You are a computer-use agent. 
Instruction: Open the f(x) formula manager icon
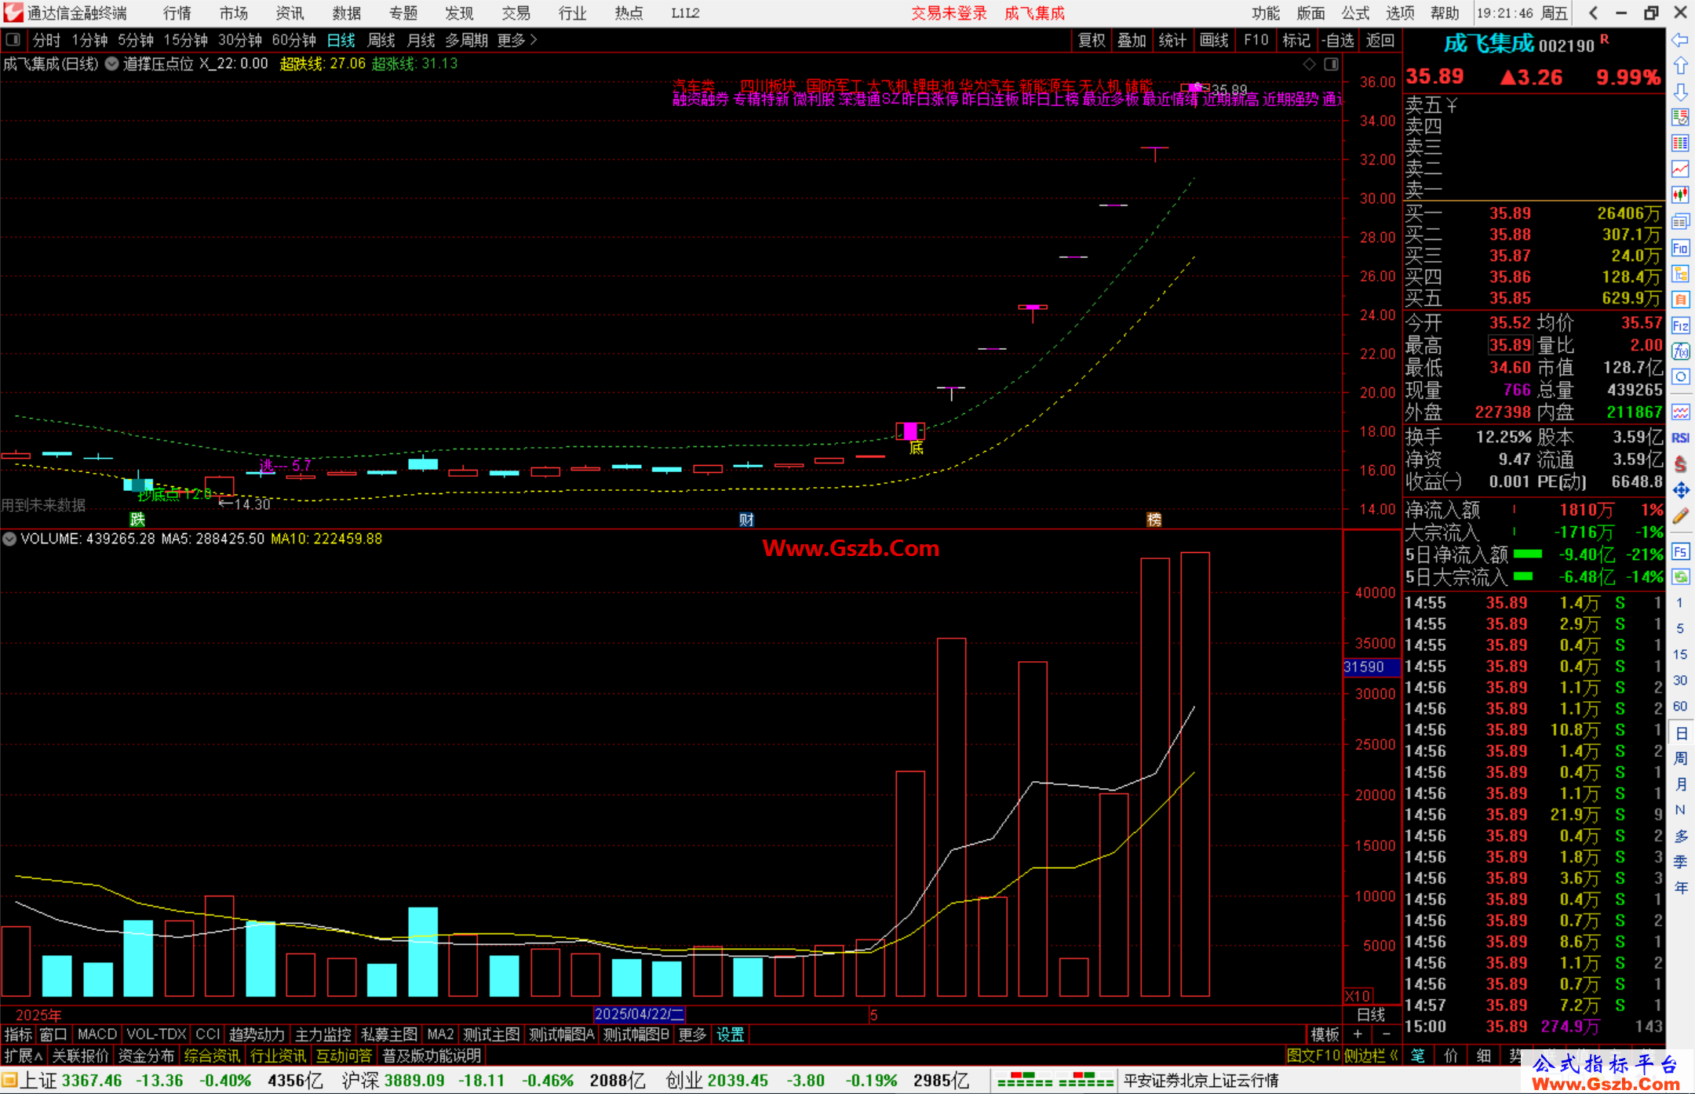(x=1680, y=351)
